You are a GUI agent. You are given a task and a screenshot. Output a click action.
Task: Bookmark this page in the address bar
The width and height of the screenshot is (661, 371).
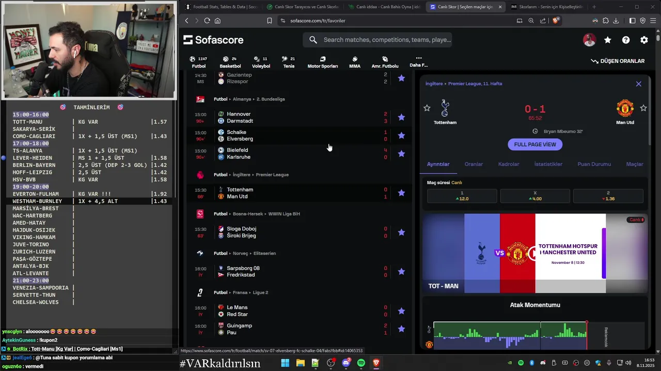point(269,21)
